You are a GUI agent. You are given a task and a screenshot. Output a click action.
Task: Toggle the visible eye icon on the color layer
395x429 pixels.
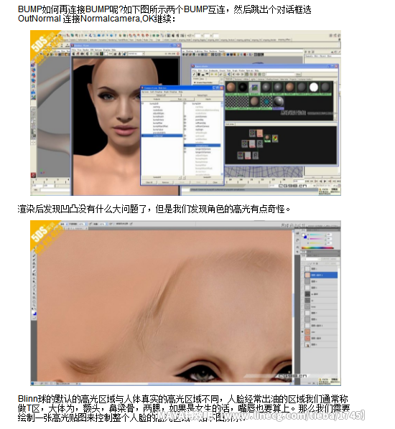click(302, 332)
